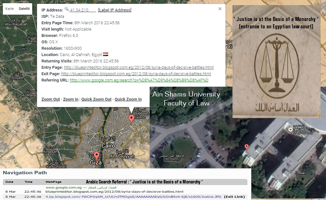Open the Entry Page blog URL

pyautogui.click(x=139, y=68)
